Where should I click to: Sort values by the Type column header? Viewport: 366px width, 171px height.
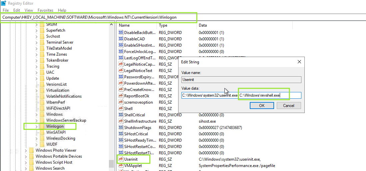tap(163, 25)
